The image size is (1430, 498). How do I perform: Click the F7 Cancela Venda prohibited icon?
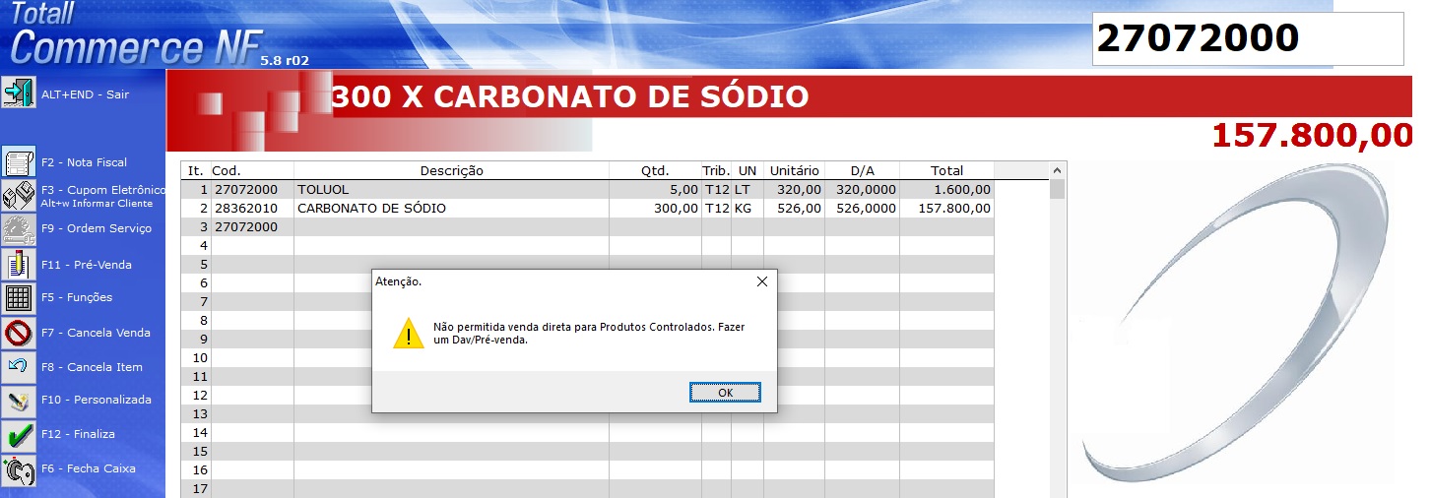click(x=19, y=333)
